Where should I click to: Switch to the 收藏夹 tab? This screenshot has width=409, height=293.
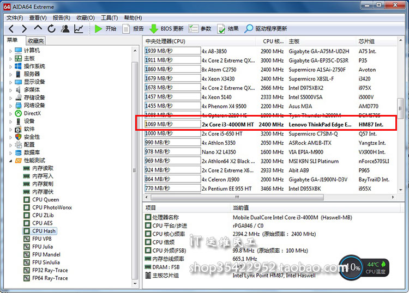coord(36,41)
